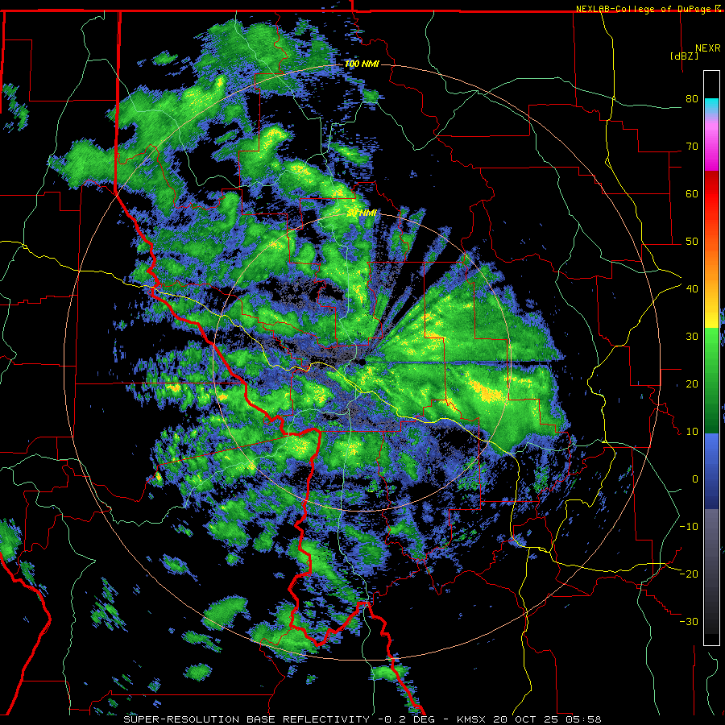
Task: Click the magenta segment of the color bar
Action: coord(711,146)
